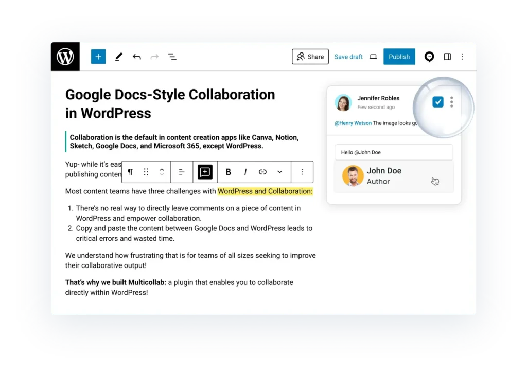Toggle italic formatting
The image size is (527, 374).
[245, 172]
